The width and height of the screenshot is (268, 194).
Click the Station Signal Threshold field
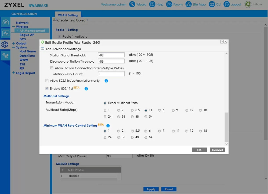(111, 55)
